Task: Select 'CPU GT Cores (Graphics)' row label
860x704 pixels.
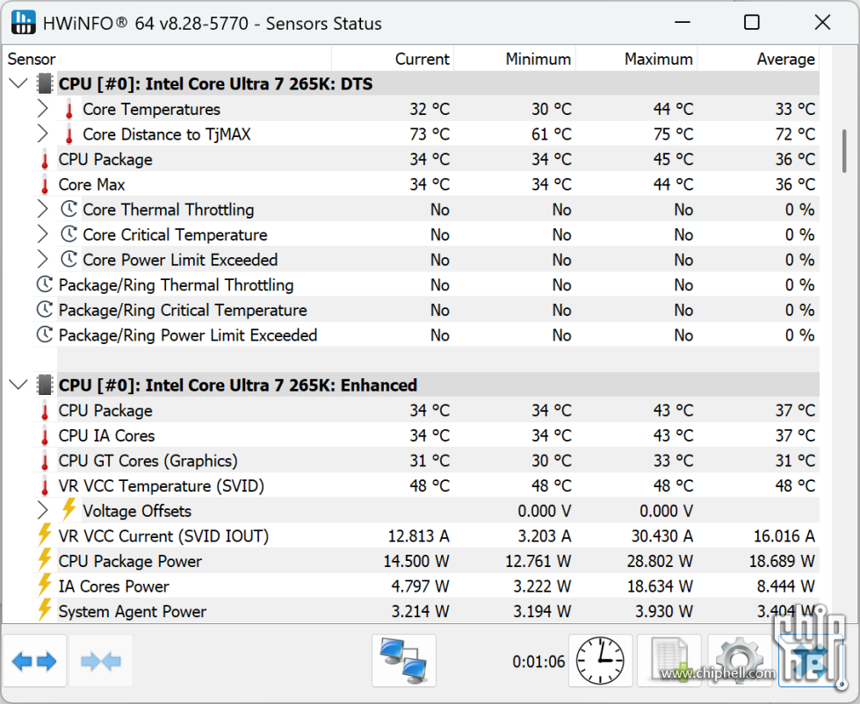Action: pos(148,461)
